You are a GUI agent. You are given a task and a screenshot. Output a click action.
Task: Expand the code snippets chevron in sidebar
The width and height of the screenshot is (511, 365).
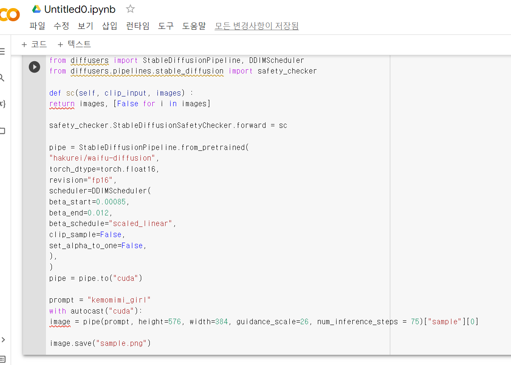point(3,339)
